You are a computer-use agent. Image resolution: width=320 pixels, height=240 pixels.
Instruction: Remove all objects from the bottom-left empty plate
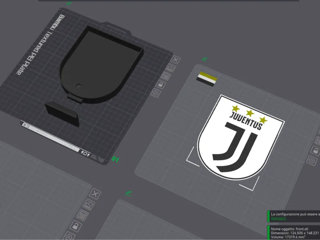pyautogui.click(x=95, y=194)
